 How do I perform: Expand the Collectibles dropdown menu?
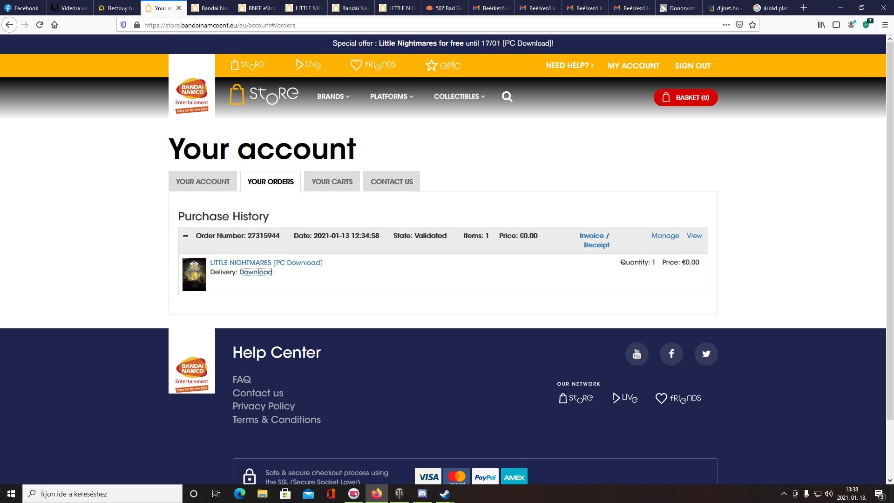[x=460, y=96]
